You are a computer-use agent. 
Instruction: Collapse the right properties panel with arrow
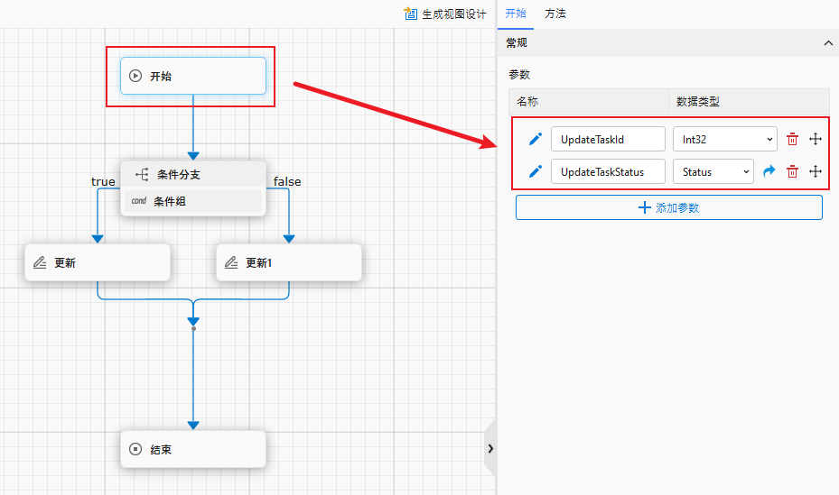click(490, 448)
